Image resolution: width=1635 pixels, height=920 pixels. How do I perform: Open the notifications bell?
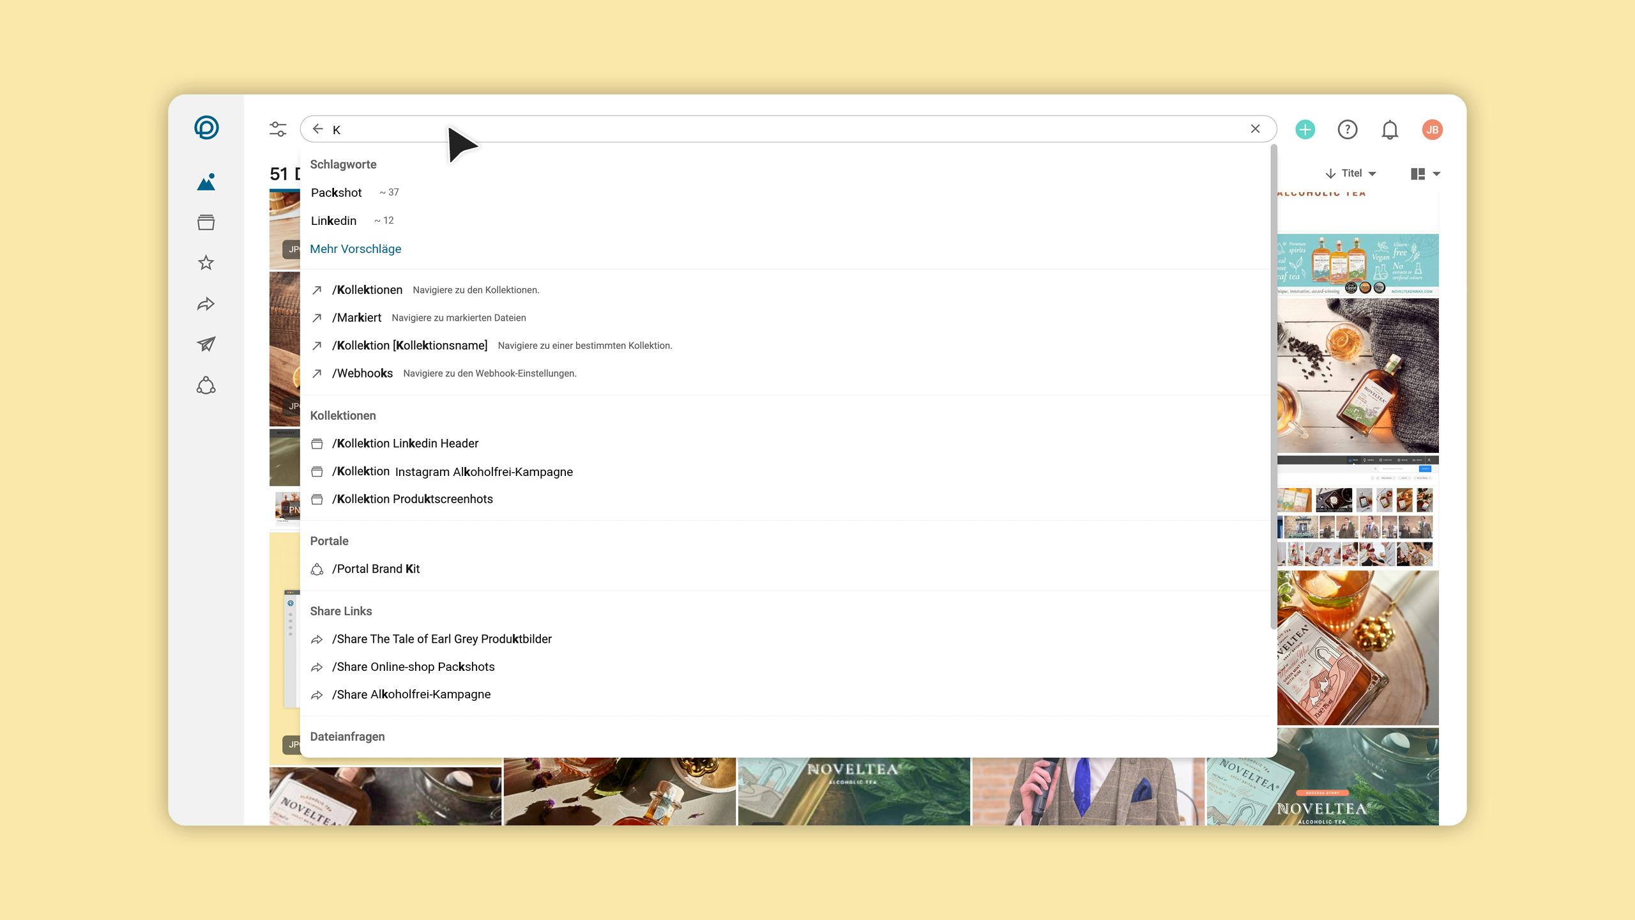1389,130
